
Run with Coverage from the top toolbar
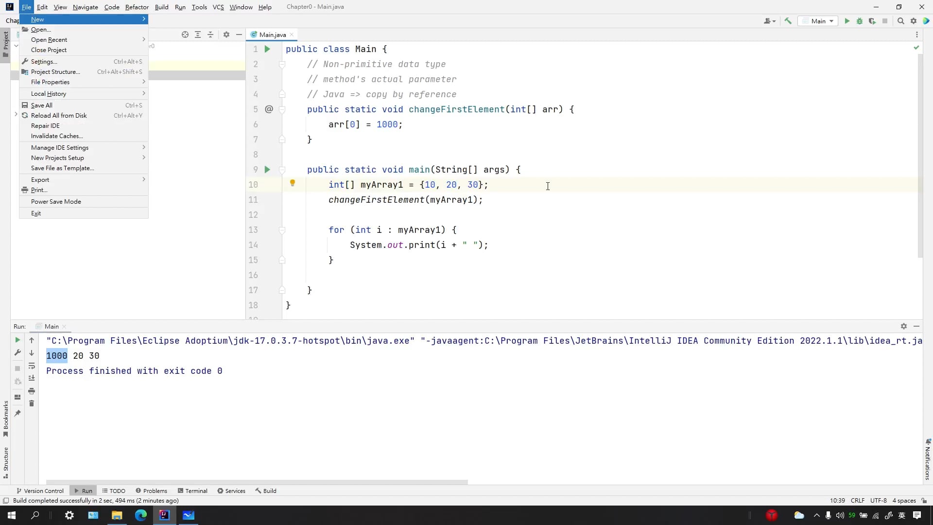(872, 21)
